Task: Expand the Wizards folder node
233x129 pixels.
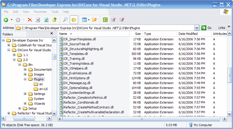Action: (25, 103)
